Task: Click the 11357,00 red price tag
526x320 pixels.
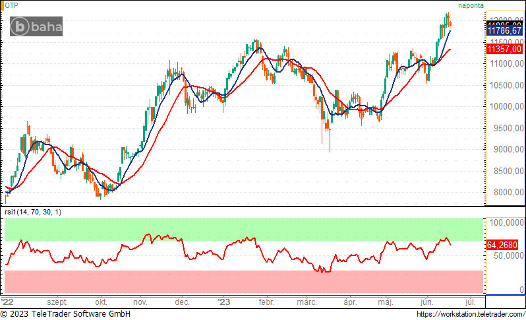Action: [504, 49]
